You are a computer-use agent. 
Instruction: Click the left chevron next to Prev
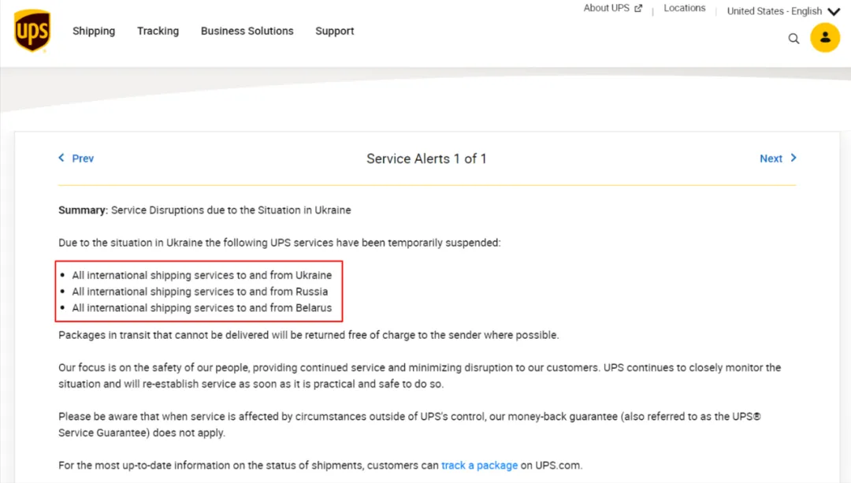click(61, 158)
